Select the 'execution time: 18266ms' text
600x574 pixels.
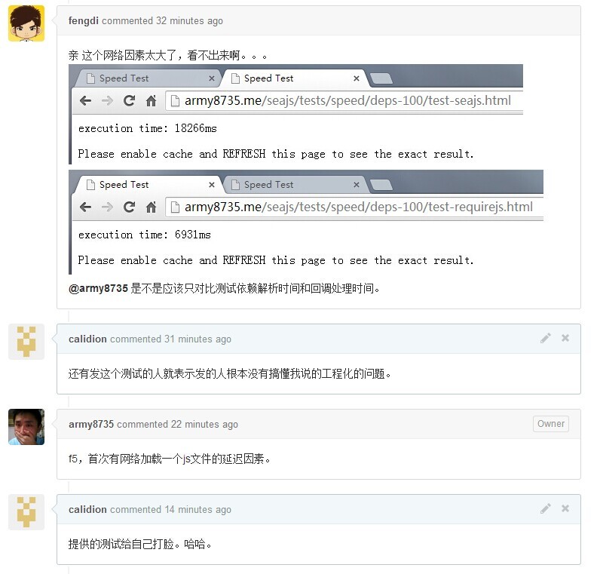[148, 128]
